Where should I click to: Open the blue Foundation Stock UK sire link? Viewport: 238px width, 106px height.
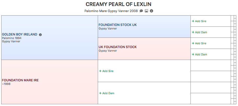coord(118,25)
